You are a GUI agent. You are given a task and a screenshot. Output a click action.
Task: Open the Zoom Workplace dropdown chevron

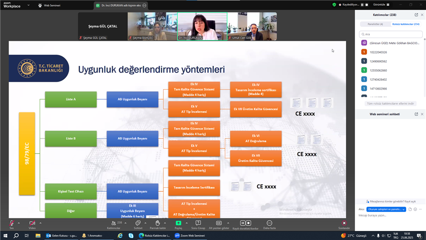[28, 5]
